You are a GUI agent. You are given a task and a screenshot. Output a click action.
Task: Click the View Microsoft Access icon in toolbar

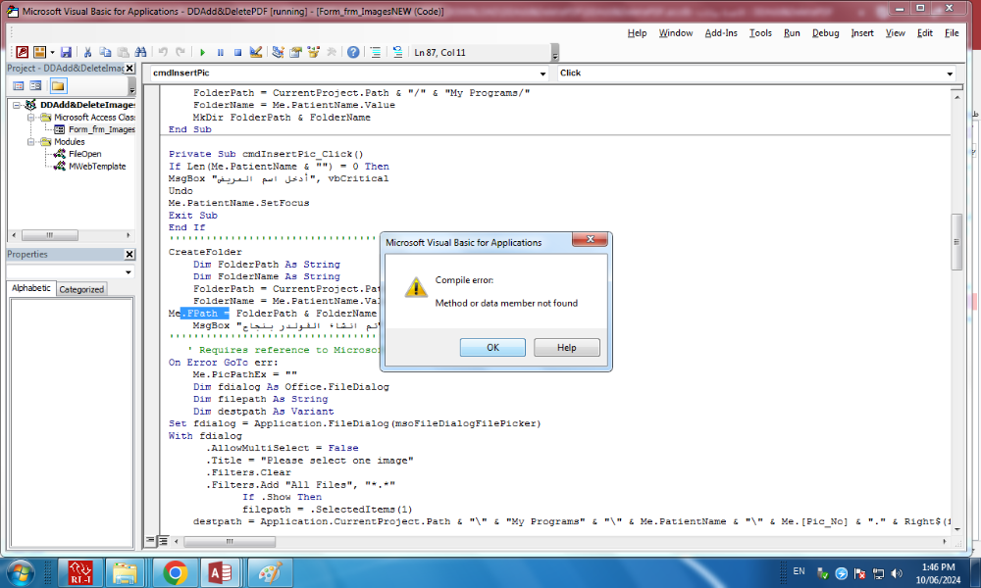[x=22, y=53]
